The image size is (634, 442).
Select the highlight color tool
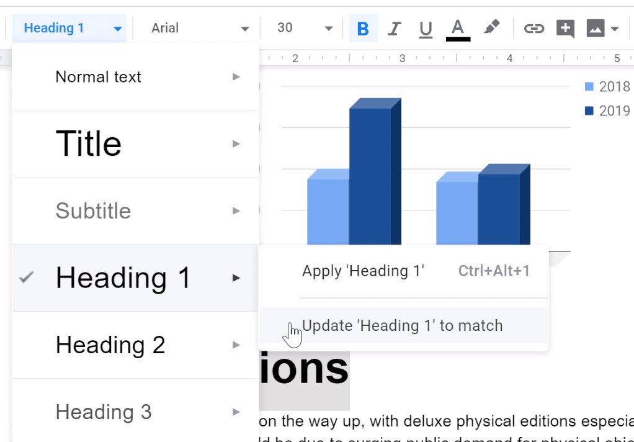pos(491,27)
